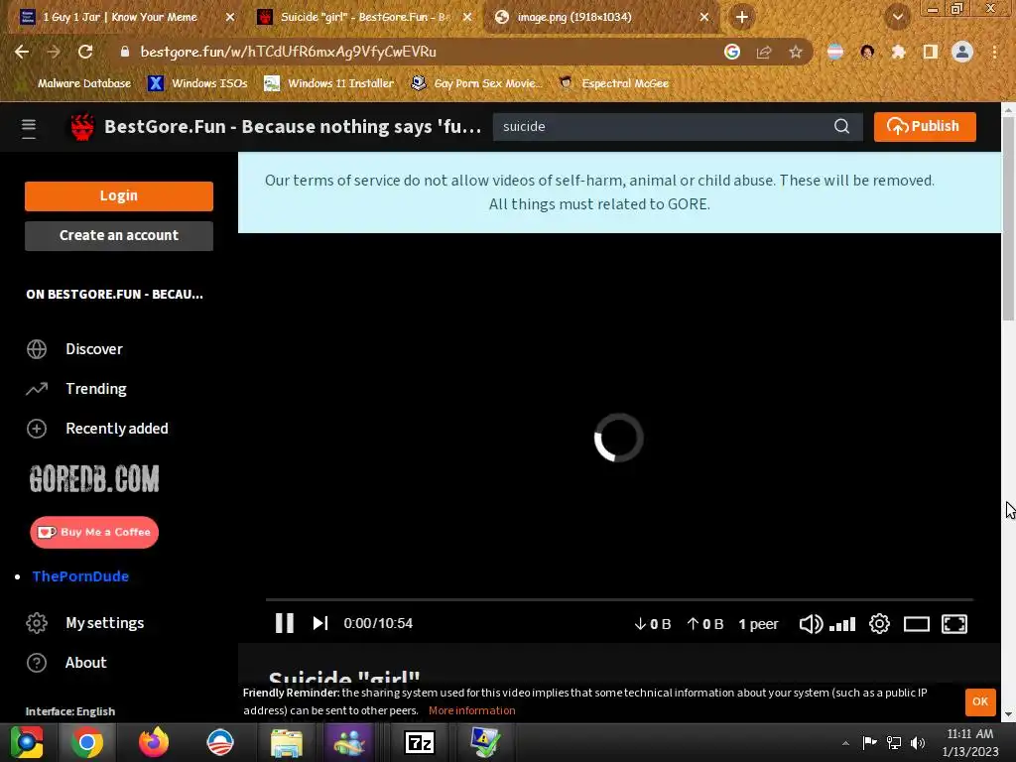Open the Chrome profile avatar

962,52
